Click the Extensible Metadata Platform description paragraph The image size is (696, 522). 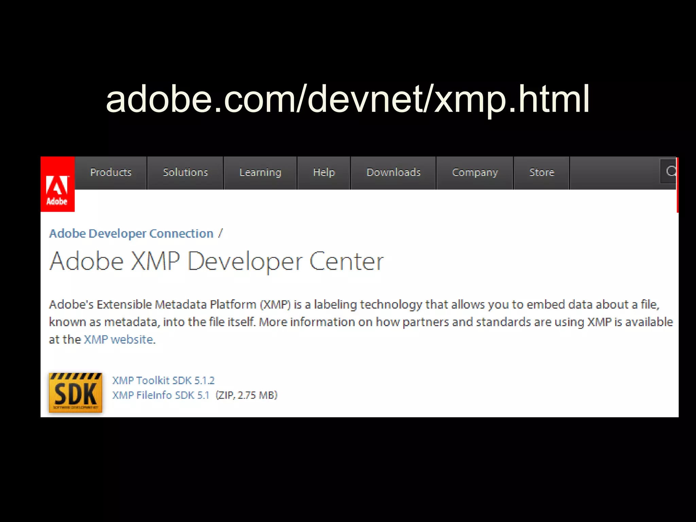tap(361, 322)
